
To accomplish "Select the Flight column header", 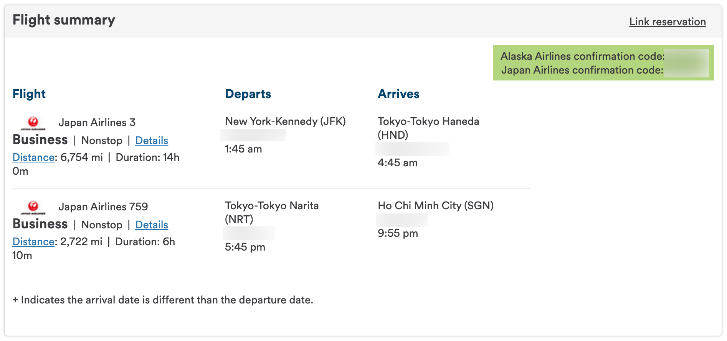I will click(29, 94).
